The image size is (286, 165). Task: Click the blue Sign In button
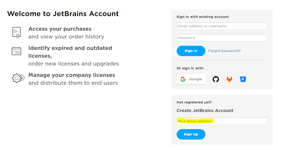coord(191,51)
